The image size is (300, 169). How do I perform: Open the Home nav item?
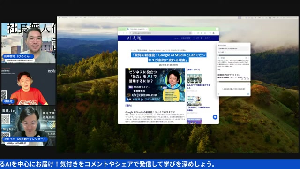(176, 38)
